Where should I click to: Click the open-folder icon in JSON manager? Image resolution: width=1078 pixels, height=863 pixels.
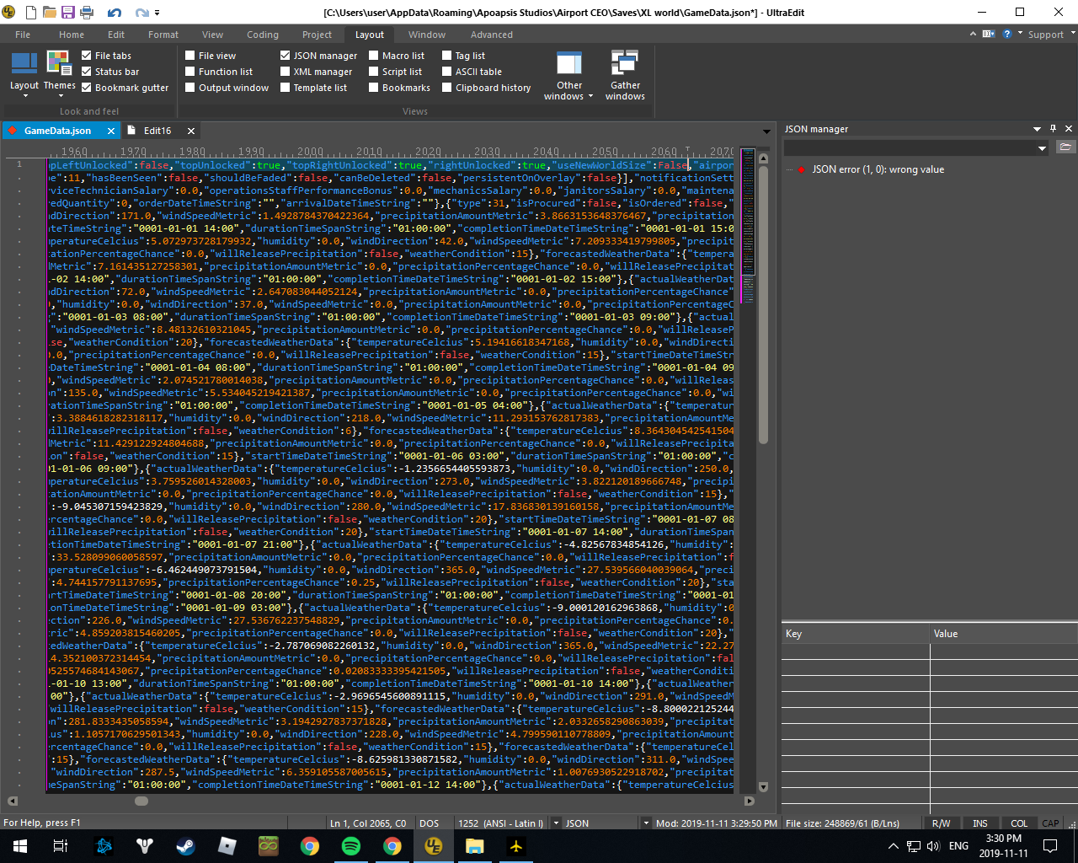tap(1065, 147)
